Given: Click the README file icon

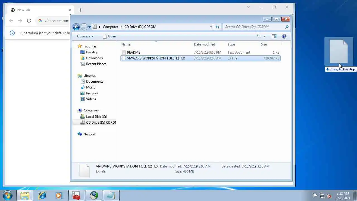Looking at the screenshot, I should 124,52.
